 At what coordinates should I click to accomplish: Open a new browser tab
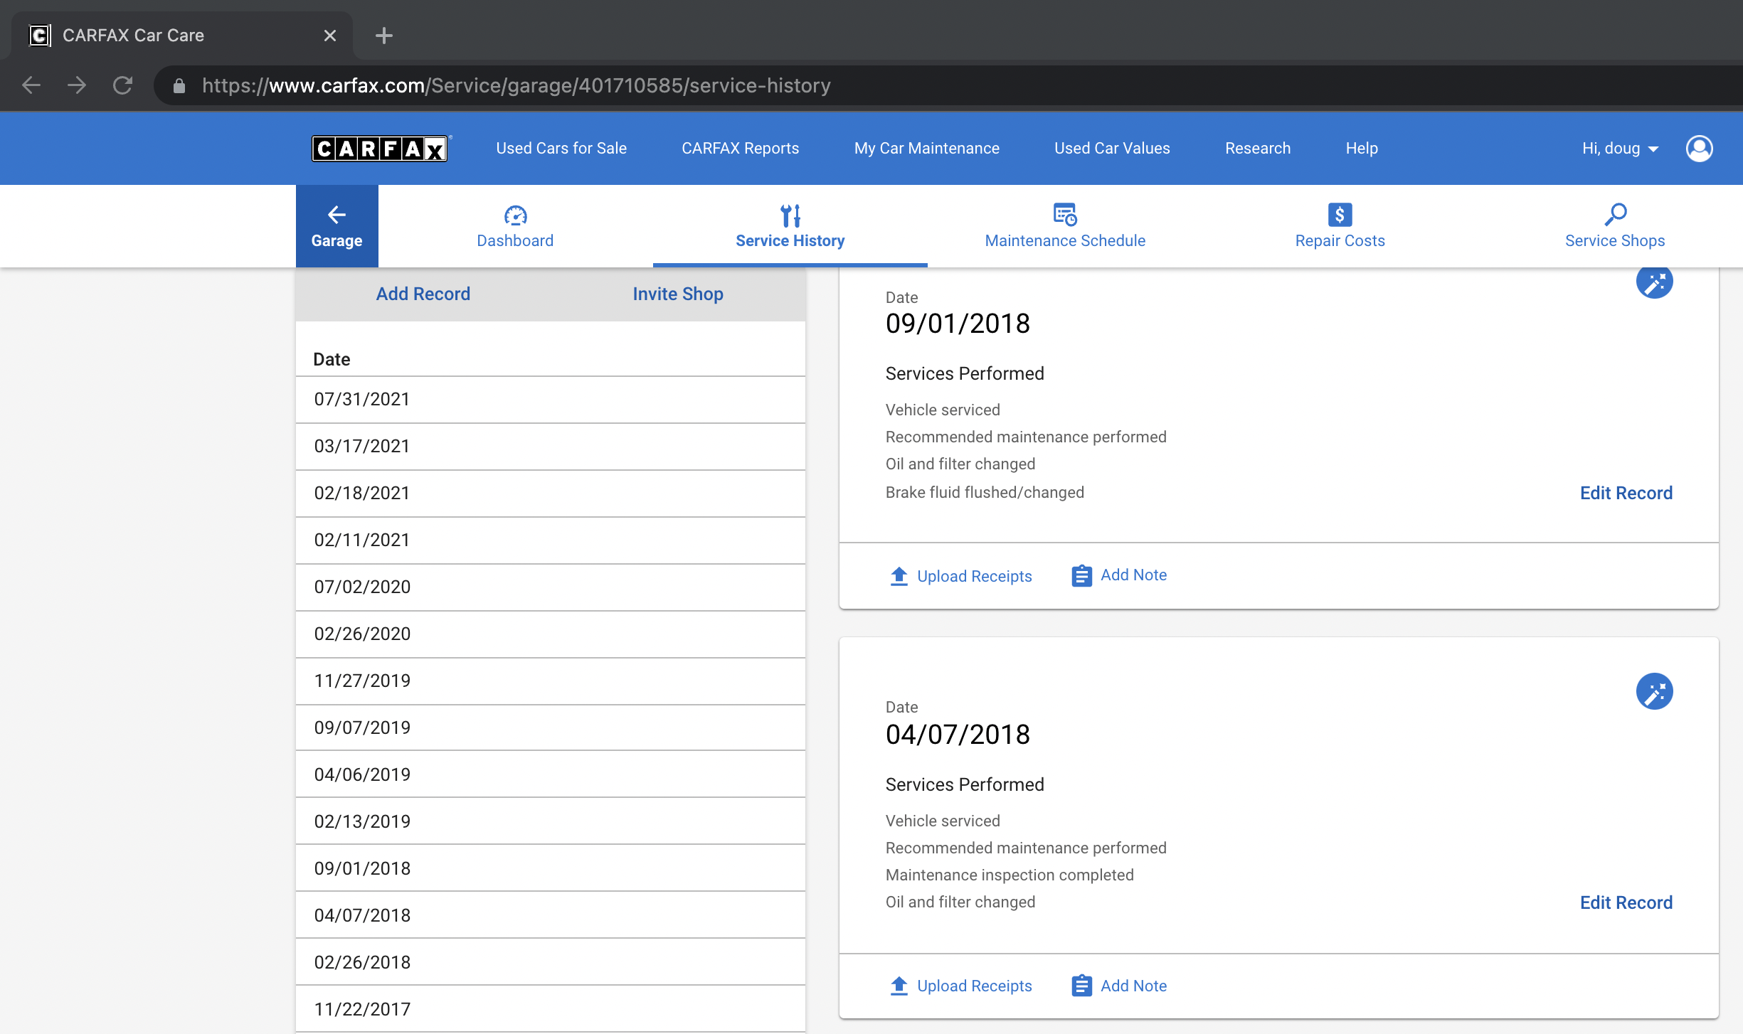(x=384, y=36)
